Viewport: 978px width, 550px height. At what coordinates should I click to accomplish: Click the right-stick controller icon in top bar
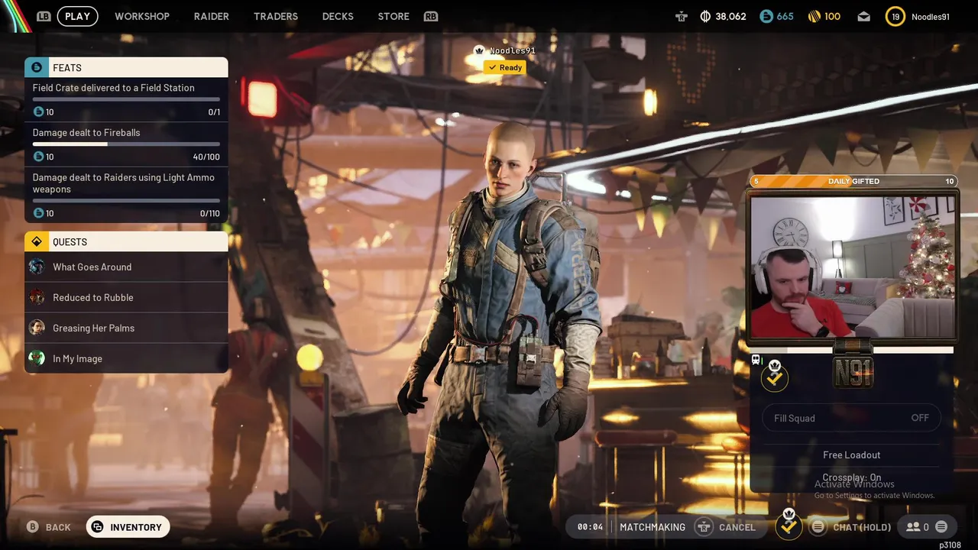pyautogui.click(x=682, y=16)
